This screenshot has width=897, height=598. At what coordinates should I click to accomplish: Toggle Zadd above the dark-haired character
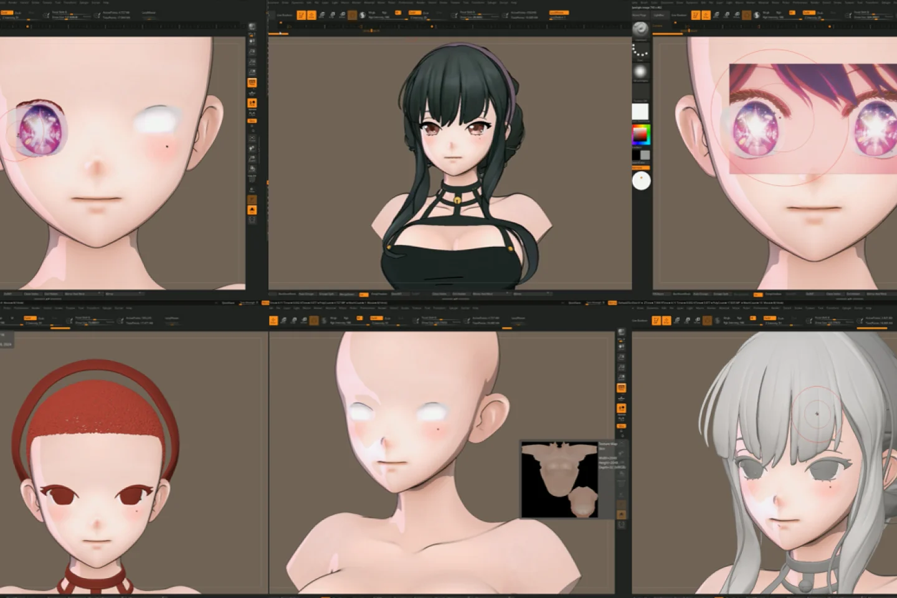click(414, 12)
